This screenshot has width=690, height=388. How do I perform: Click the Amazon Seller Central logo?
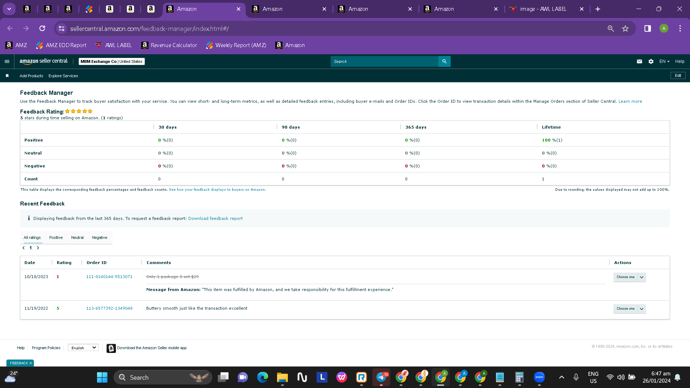click(43, 61)
